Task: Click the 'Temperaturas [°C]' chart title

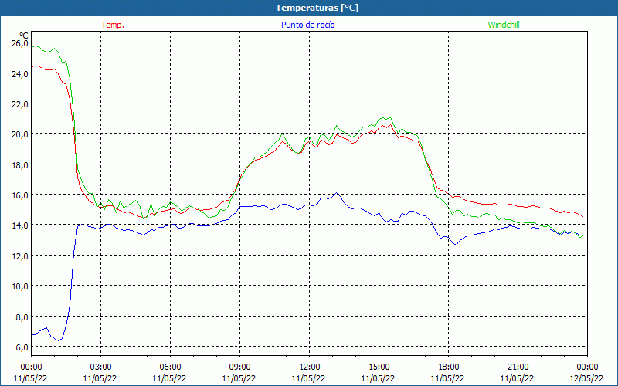Action: click(317, 8)
